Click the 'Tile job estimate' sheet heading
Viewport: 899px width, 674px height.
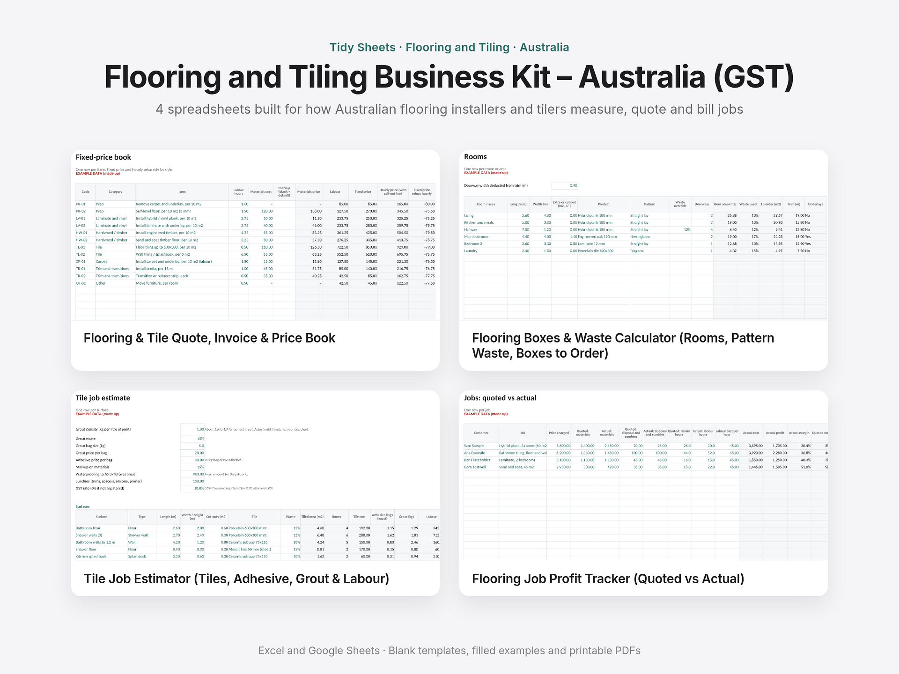[x=103, y=398]
